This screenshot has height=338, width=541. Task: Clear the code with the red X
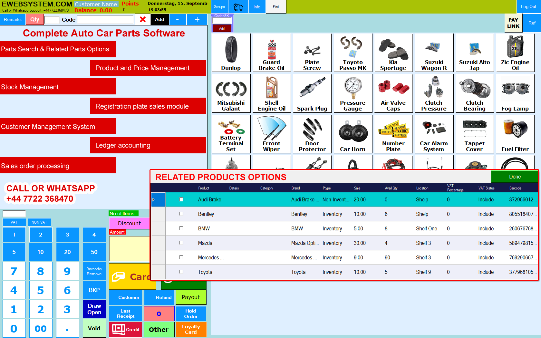click(143, 19)
